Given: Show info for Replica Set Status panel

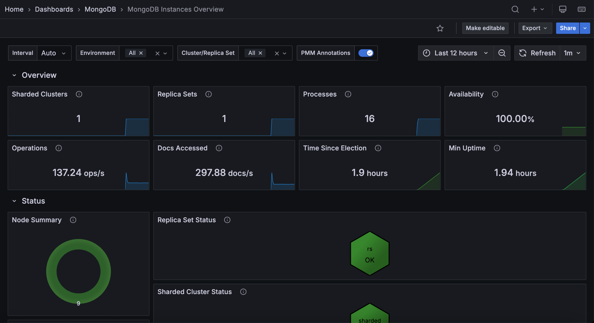Looking at the screenshot, I should 227,220.
